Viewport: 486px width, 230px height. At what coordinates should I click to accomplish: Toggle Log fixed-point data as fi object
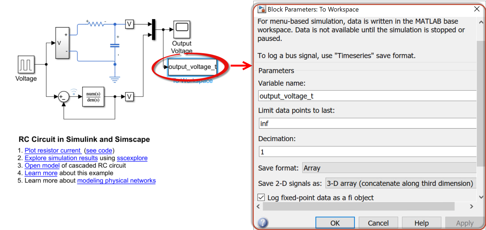[x=261, y=198]
